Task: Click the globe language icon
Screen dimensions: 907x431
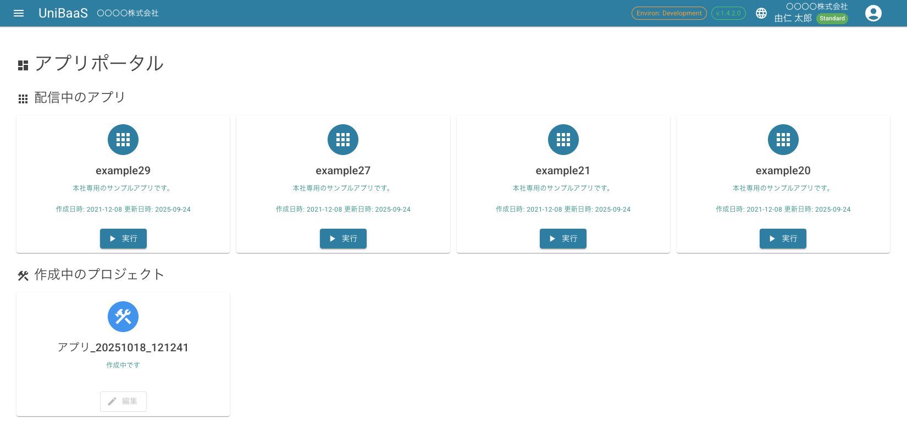Action: tap(761, 13)
